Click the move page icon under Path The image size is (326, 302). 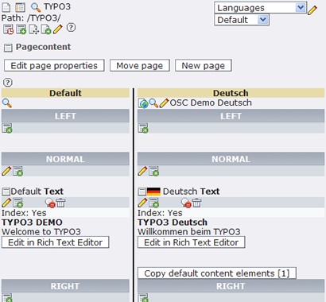[34, 29]
